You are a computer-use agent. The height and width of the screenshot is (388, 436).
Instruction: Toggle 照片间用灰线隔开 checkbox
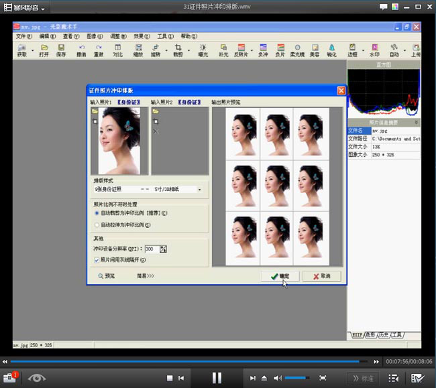(97, 260)
